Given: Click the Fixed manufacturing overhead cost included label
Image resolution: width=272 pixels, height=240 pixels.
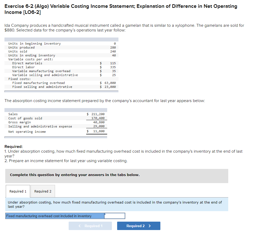Looking at the screenshot, I should tap(46, 216).
